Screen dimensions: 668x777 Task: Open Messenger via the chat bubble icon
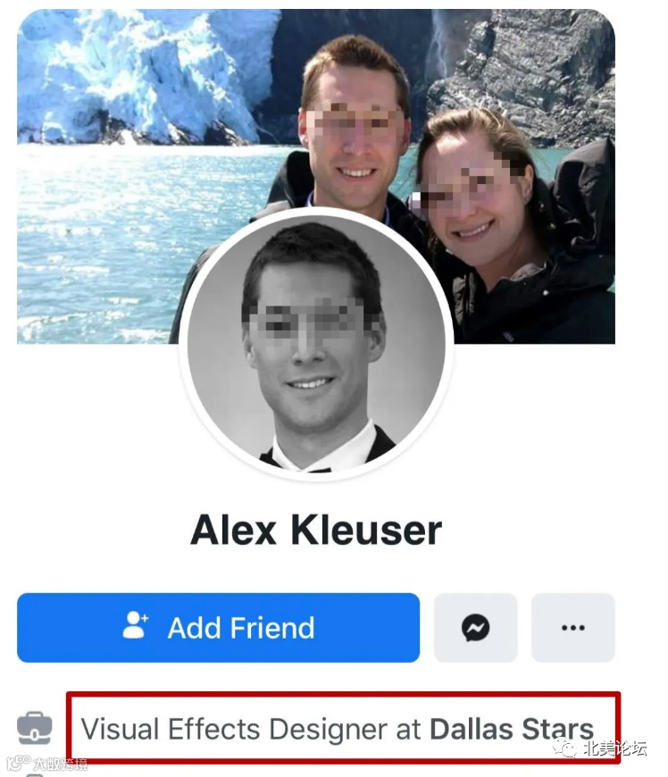[x=476, y=627]
